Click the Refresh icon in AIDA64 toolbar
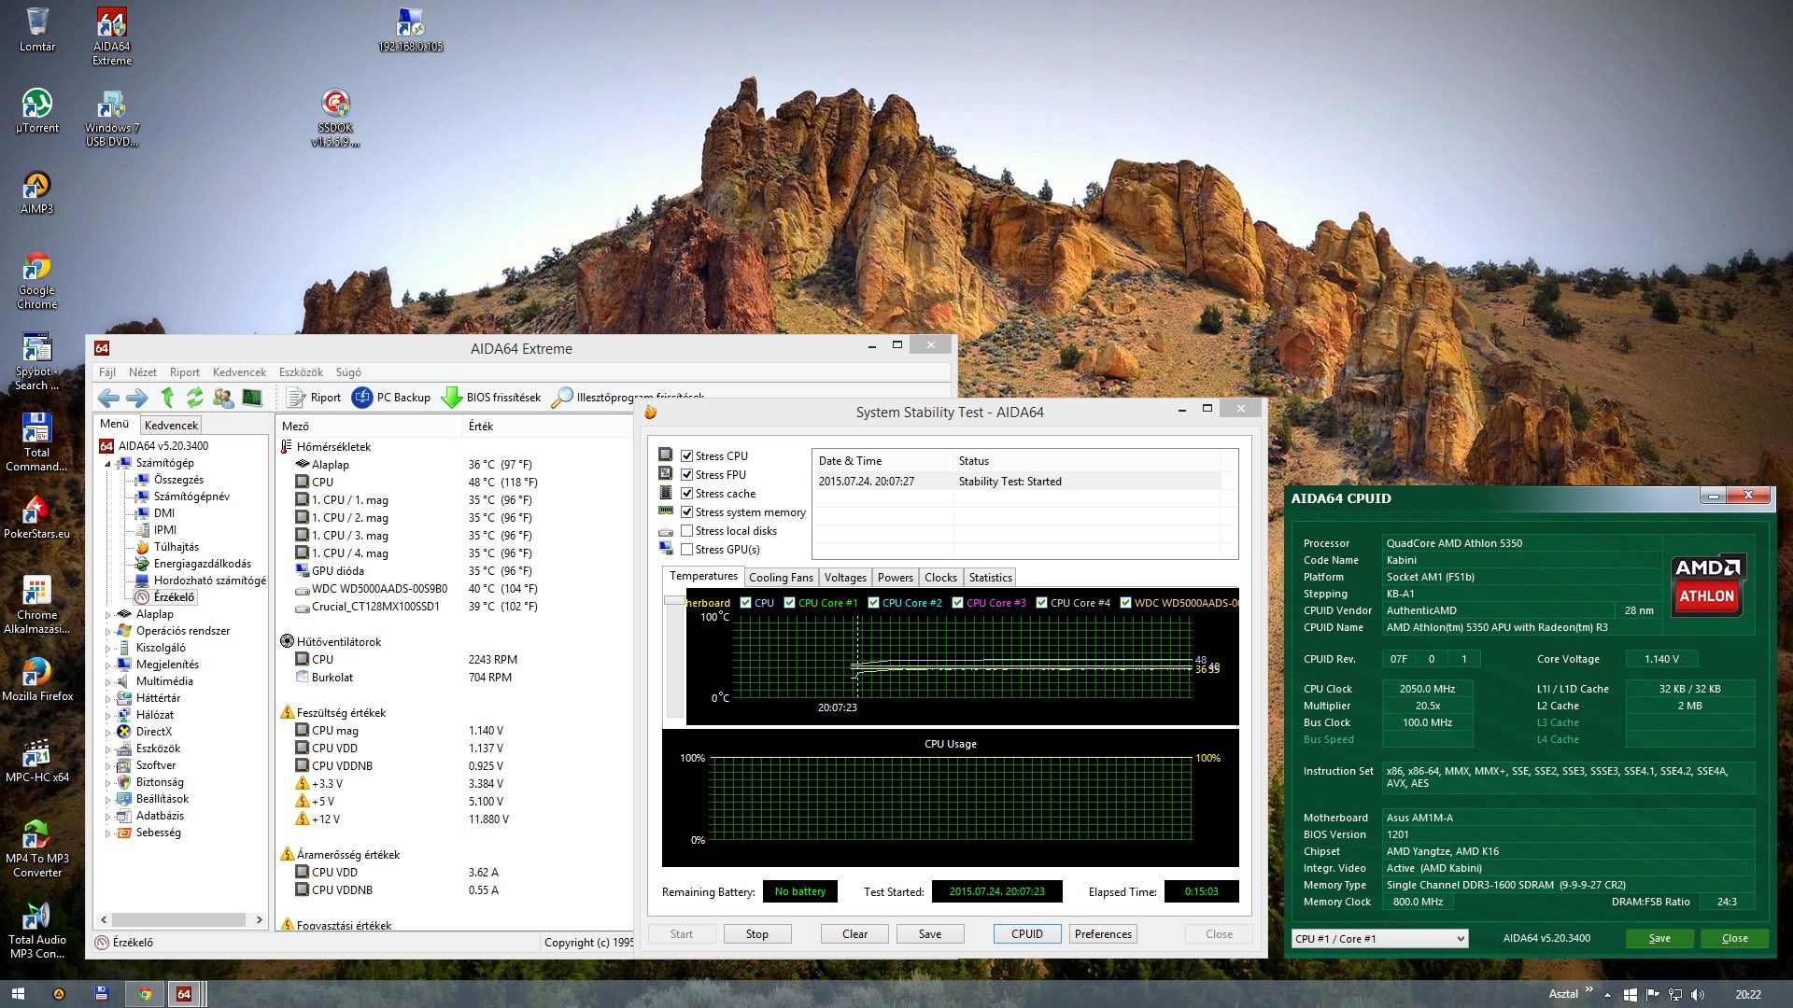 coord(194,398)
